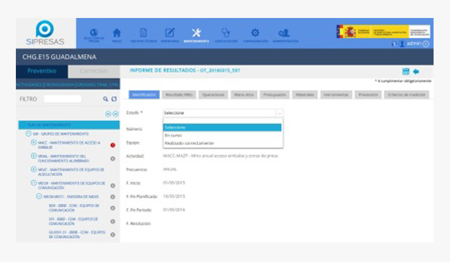
Task: Open the Configuración gear icon
Action: [255, 33]
